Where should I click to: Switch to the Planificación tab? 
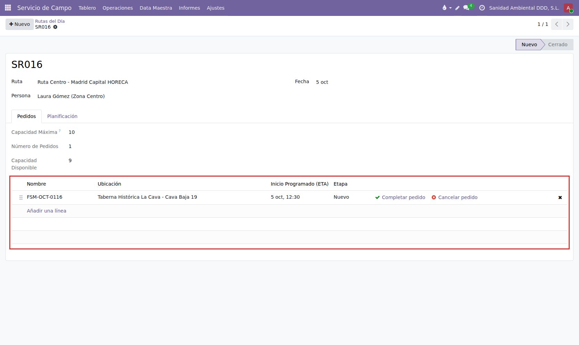coord(62,116)
